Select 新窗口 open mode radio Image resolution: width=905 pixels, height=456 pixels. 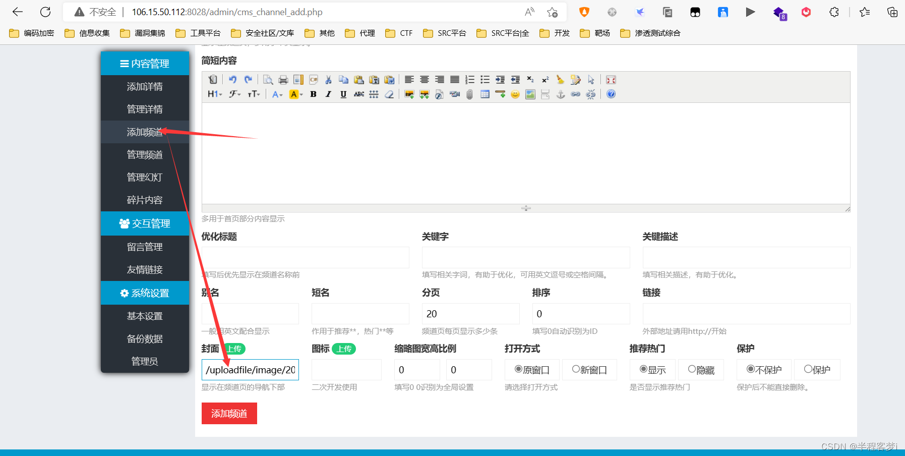[576, 369]
